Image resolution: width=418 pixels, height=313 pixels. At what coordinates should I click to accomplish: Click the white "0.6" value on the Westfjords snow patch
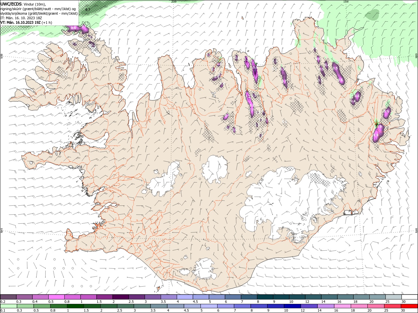point(73,28)
